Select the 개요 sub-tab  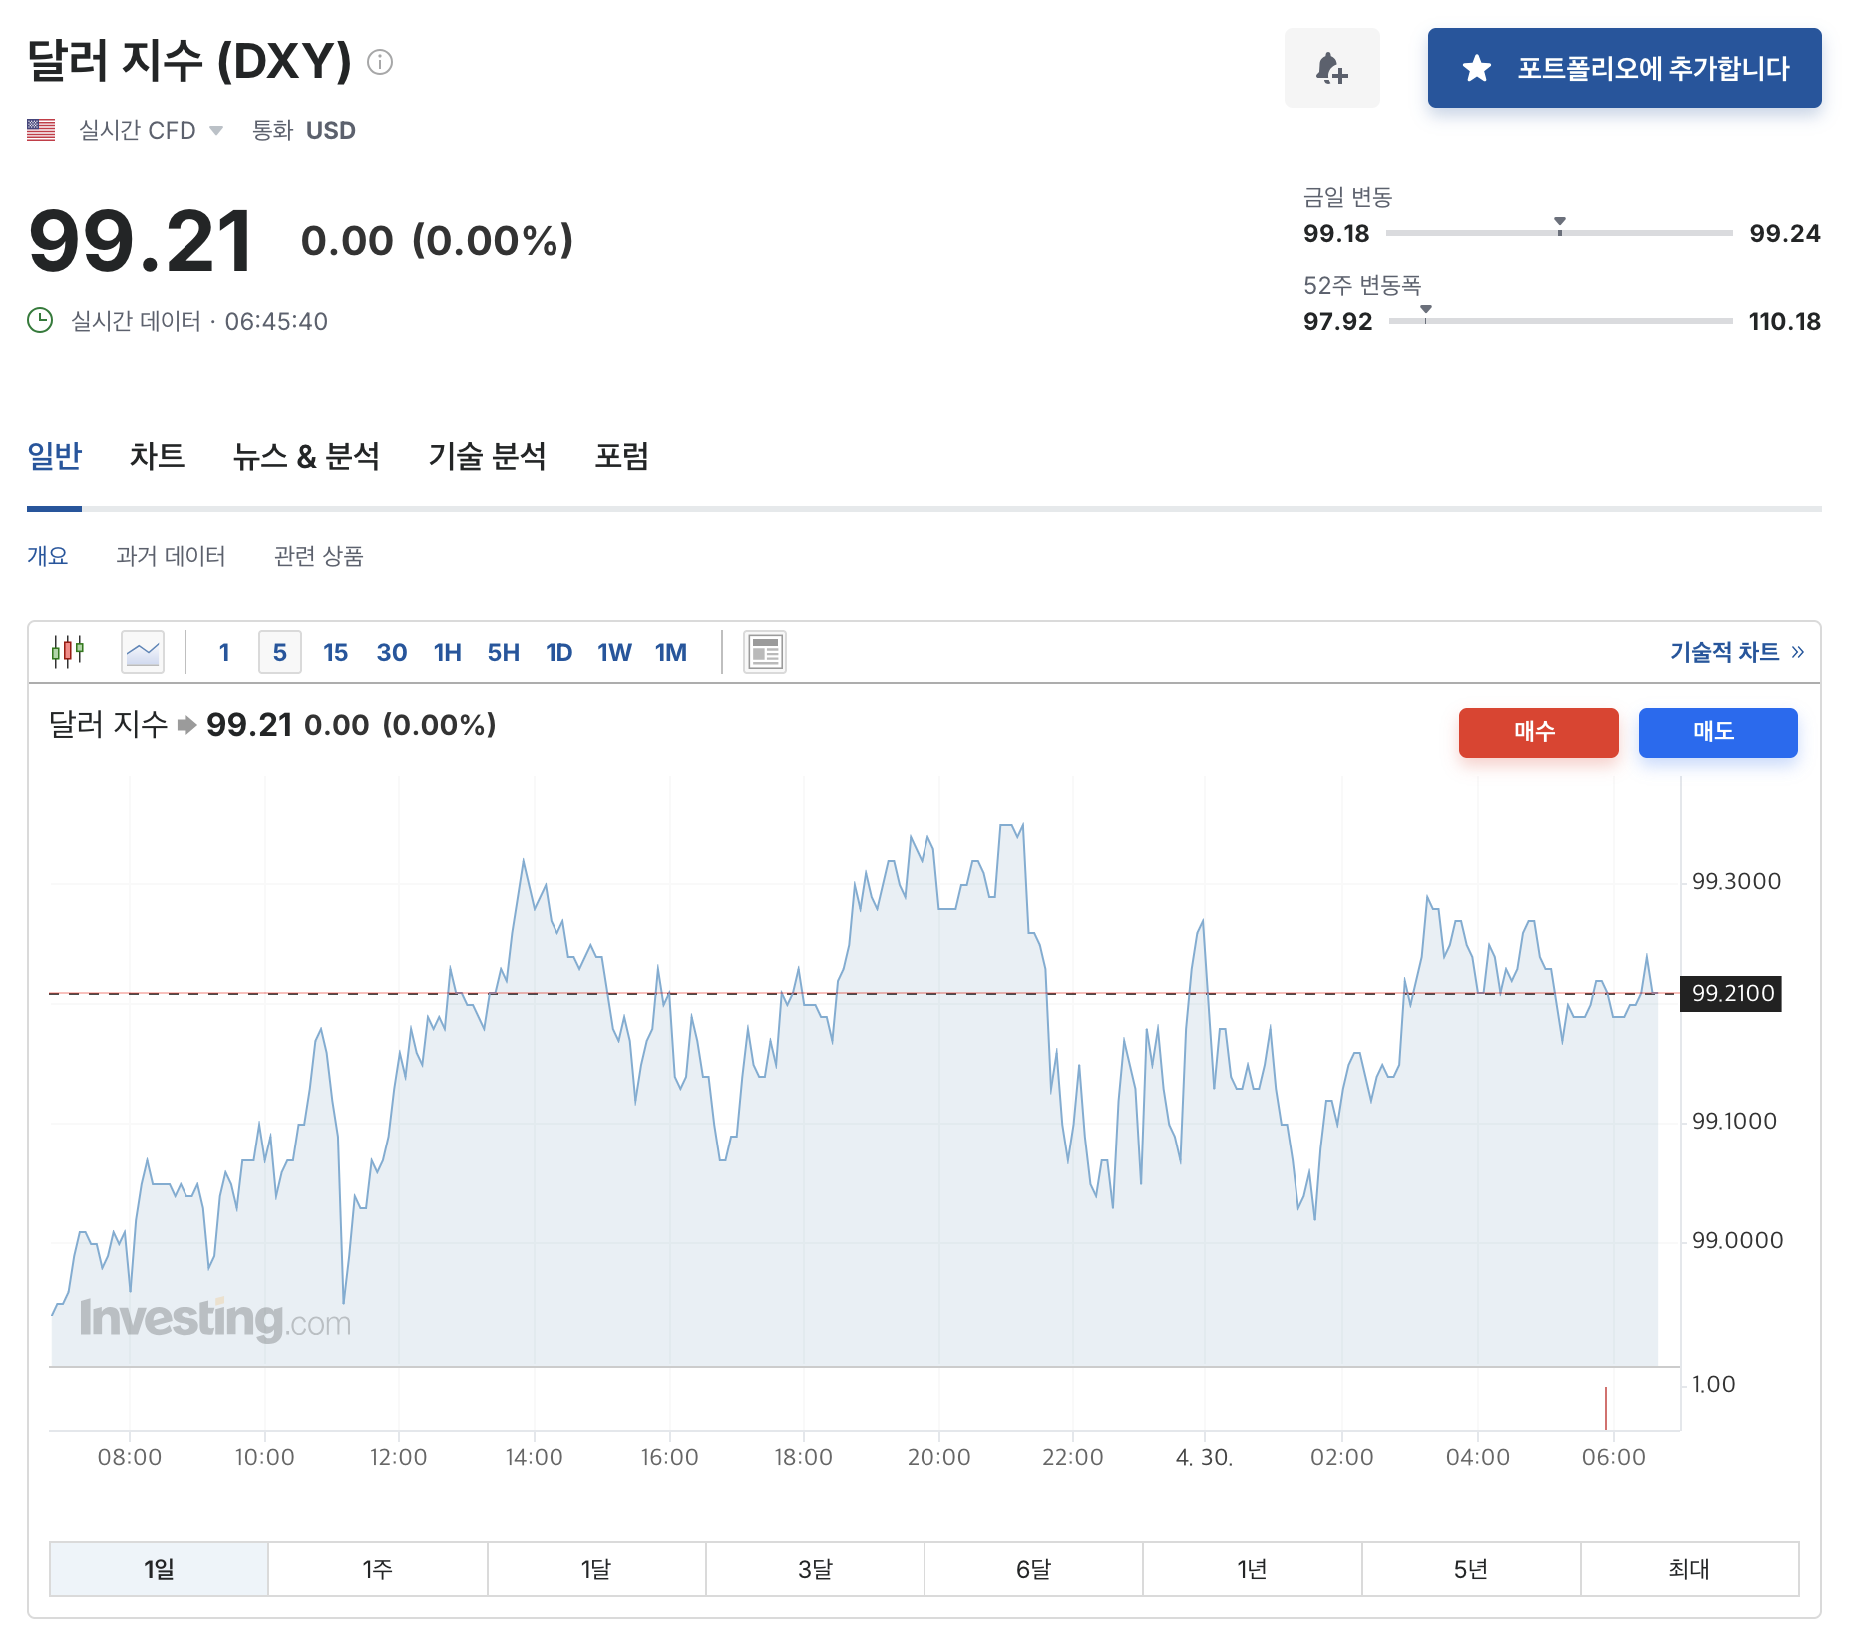pos(48,555)
